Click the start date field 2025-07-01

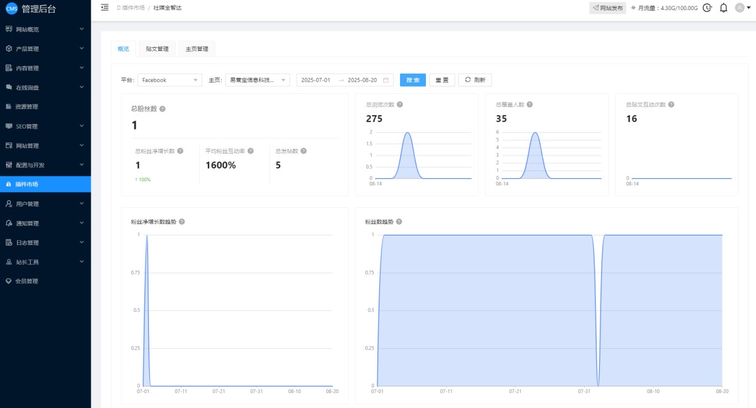(x=316, y=80)
